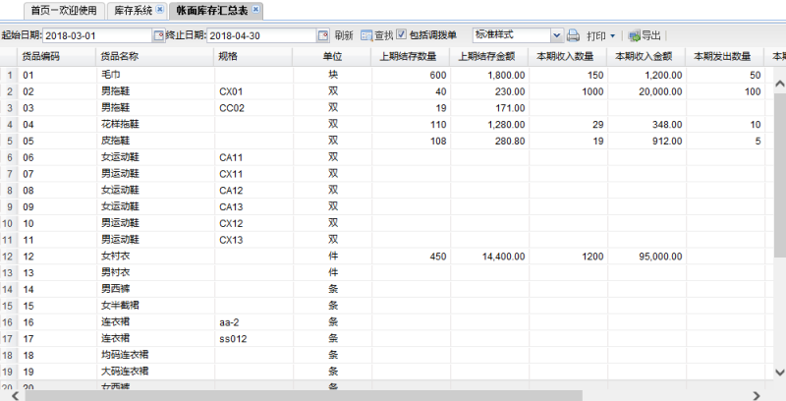
Task: Open the start date calendar picker
Action: point(158,35)
